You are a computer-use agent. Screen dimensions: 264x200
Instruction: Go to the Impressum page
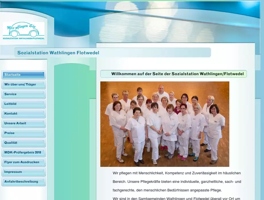24,172
